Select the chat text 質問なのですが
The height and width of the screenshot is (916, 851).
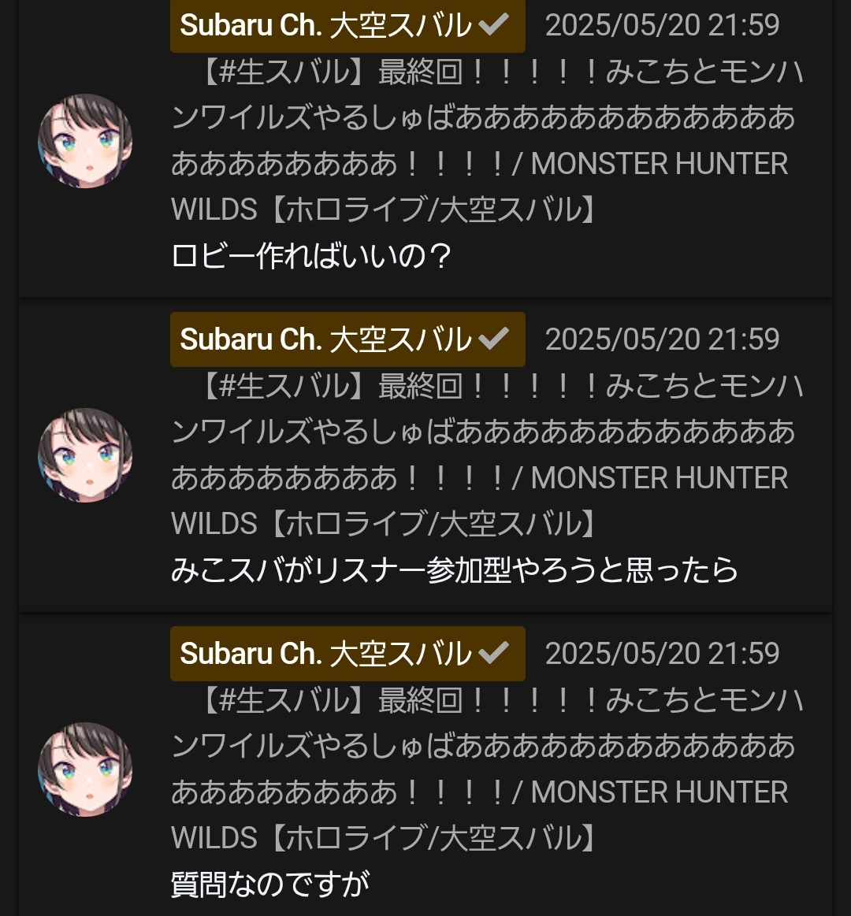point(270,884)
